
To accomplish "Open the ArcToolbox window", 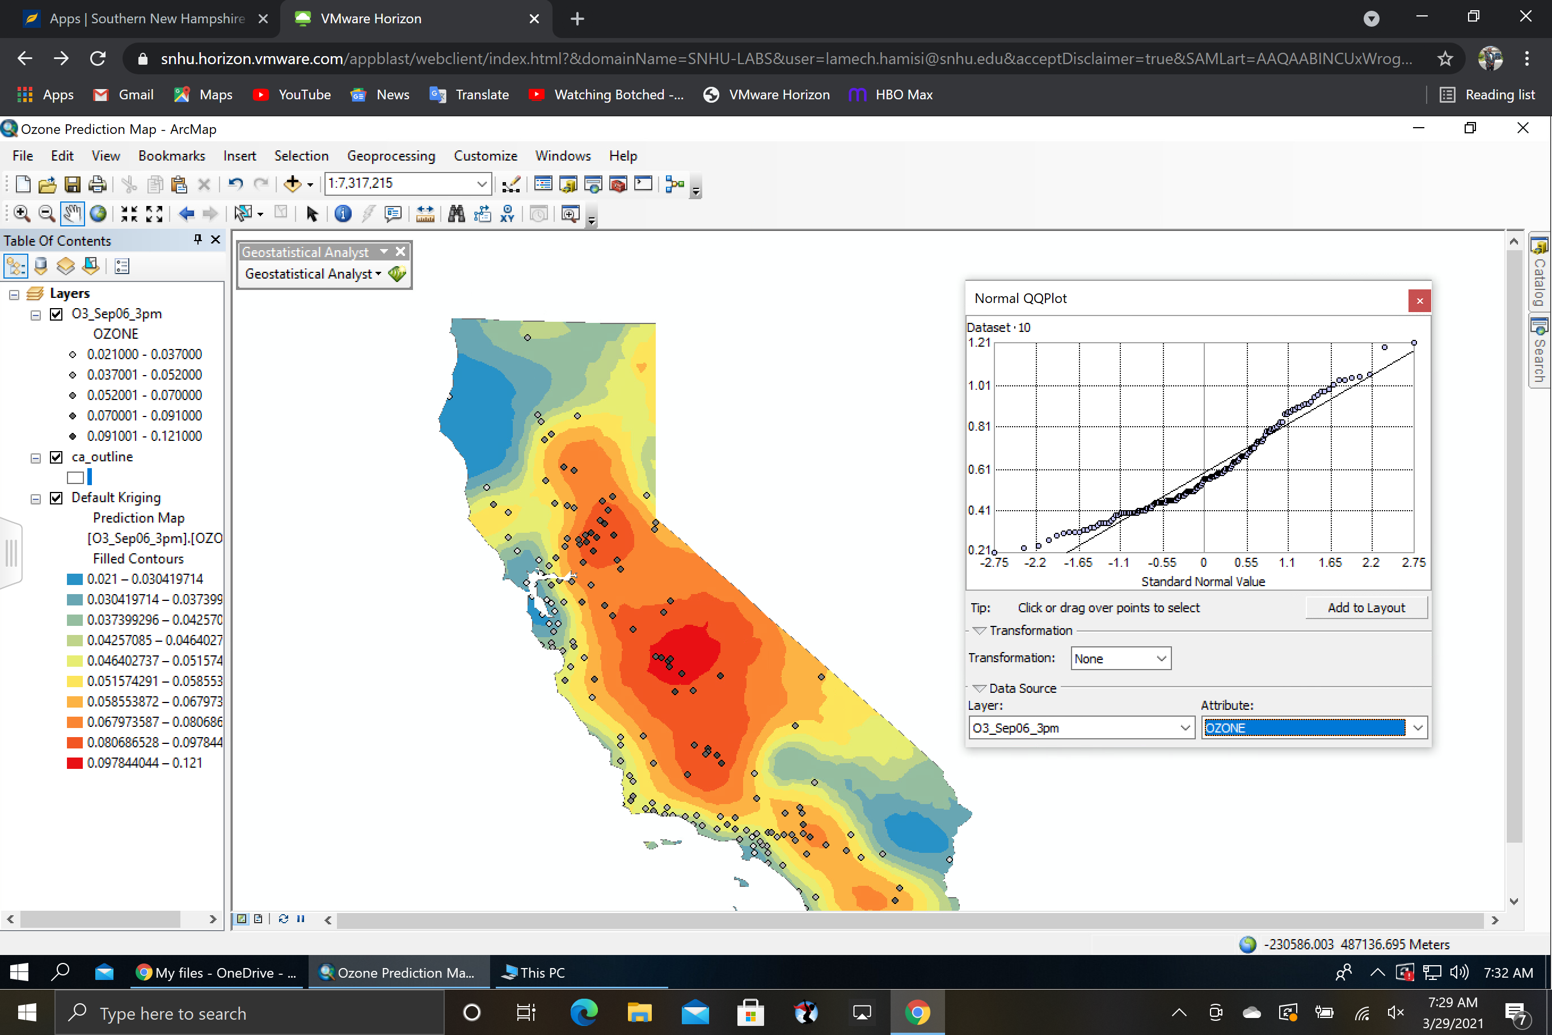I will (x=618, y=184).
